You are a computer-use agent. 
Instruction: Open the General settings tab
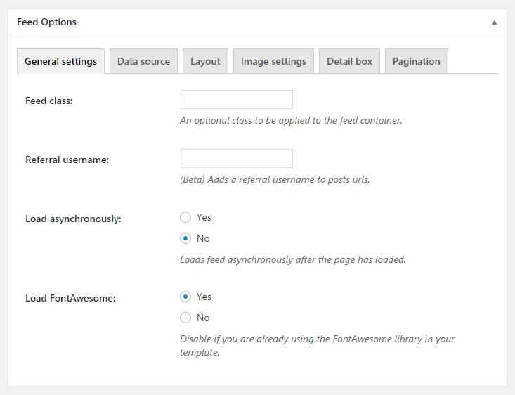60,61
